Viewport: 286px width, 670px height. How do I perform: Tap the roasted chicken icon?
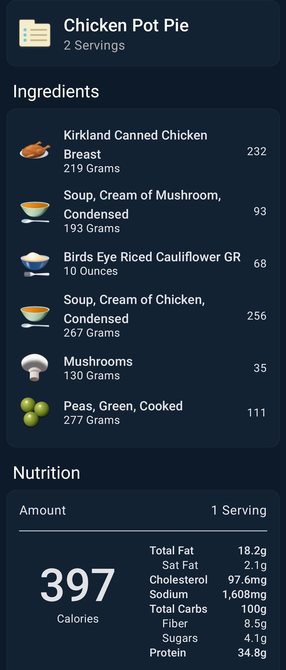(35, 150)
